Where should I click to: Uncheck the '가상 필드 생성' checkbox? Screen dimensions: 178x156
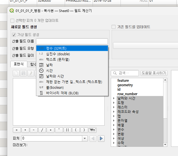[14, 35]
